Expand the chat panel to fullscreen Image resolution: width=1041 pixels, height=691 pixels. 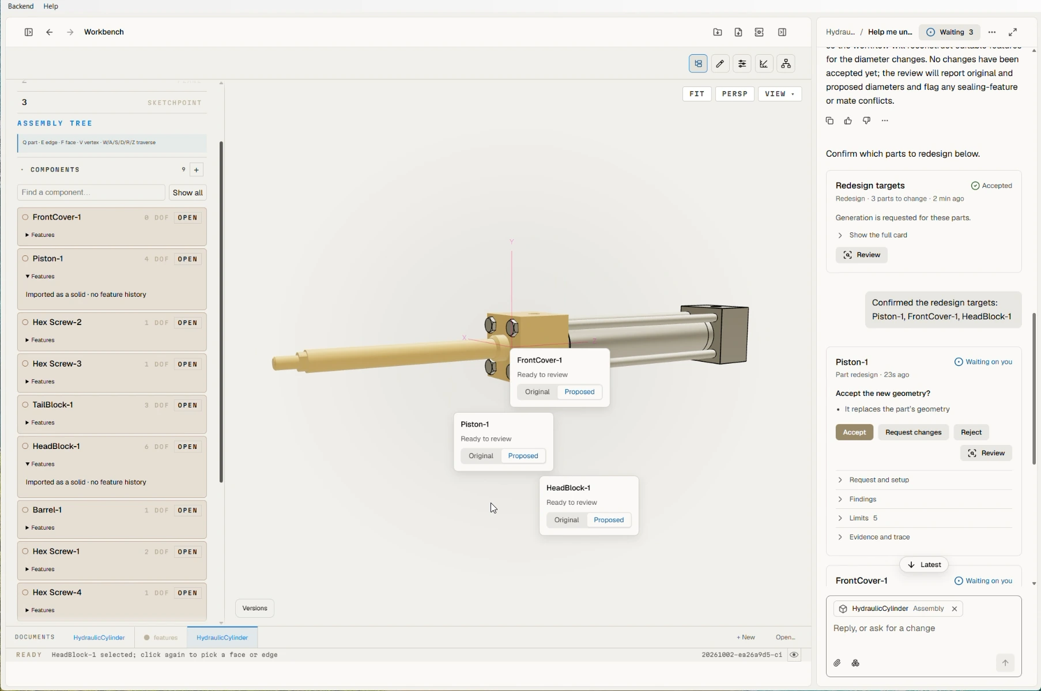point(1013,32)
